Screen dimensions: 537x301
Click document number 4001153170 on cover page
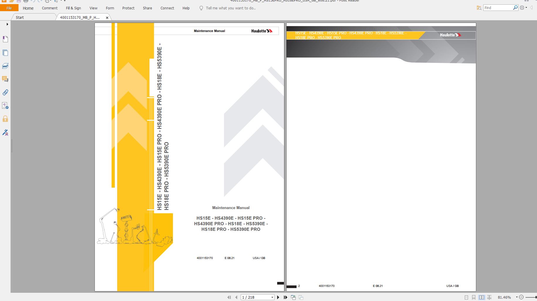[205, 258]
